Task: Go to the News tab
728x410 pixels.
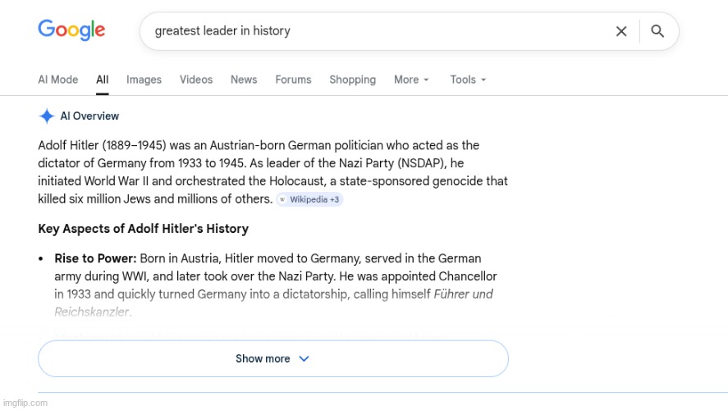Action: coord(244,80)
